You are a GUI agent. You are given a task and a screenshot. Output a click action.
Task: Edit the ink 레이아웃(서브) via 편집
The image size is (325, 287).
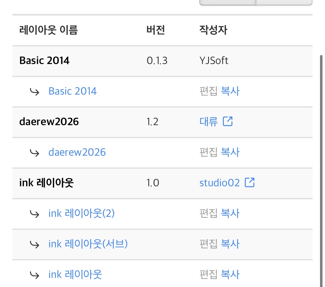[209, 244]
